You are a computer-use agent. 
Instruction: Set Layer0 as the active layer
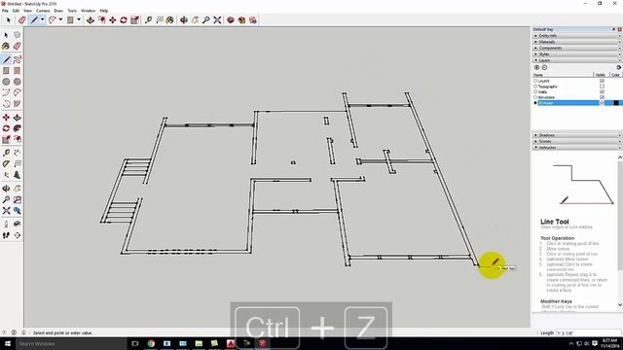(535, 81)
